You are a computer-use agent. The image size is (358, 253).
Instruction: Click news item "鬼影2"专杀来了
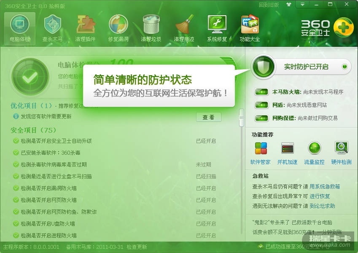(292, 222)
